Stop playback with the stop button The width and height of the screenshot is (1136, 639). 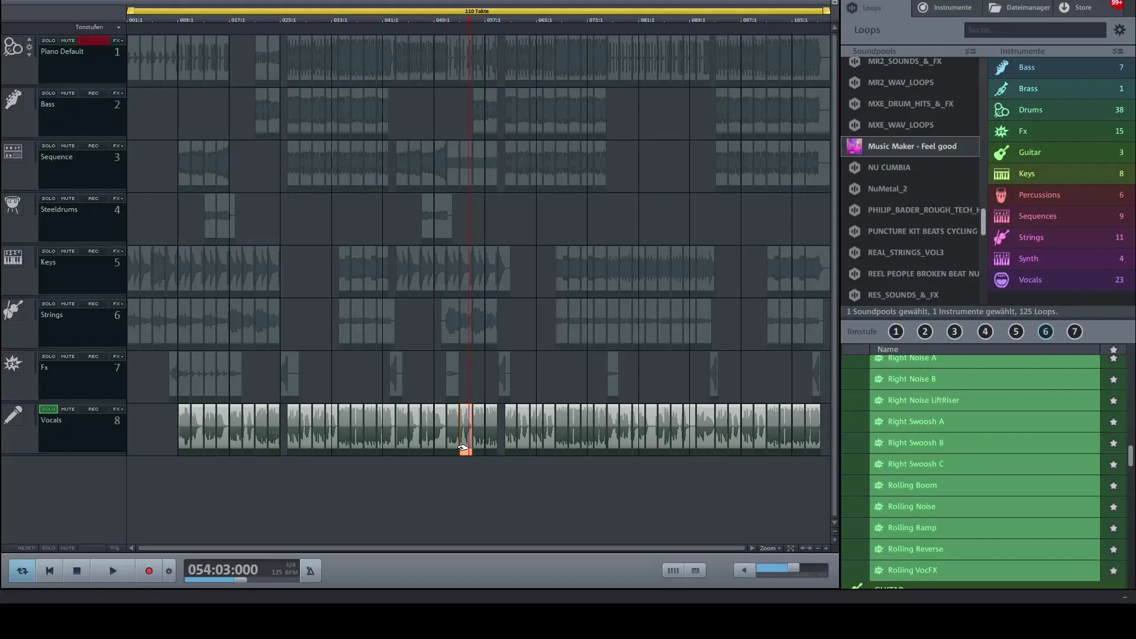(76, 571)
